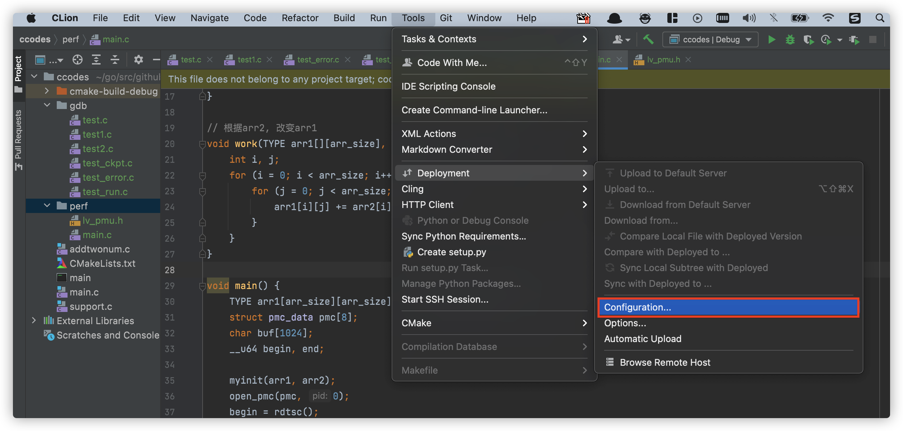903x431 pixels.
Task: Open the Refactor menu
Action: (300, 18)
